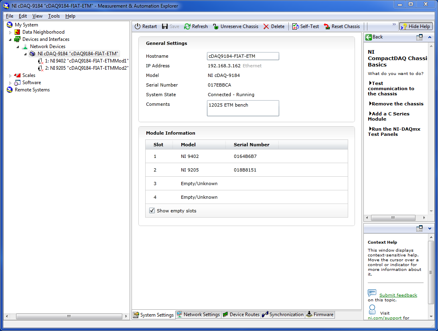Click the Scales icon
Screen dimensions: 438x331
tap(17, 75)
